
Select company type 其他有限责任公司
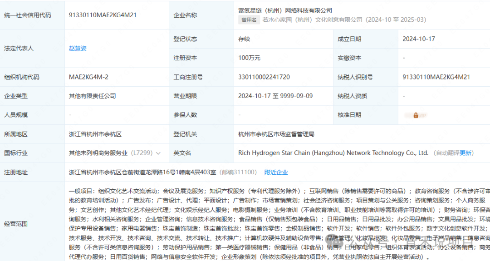[92, 96]
